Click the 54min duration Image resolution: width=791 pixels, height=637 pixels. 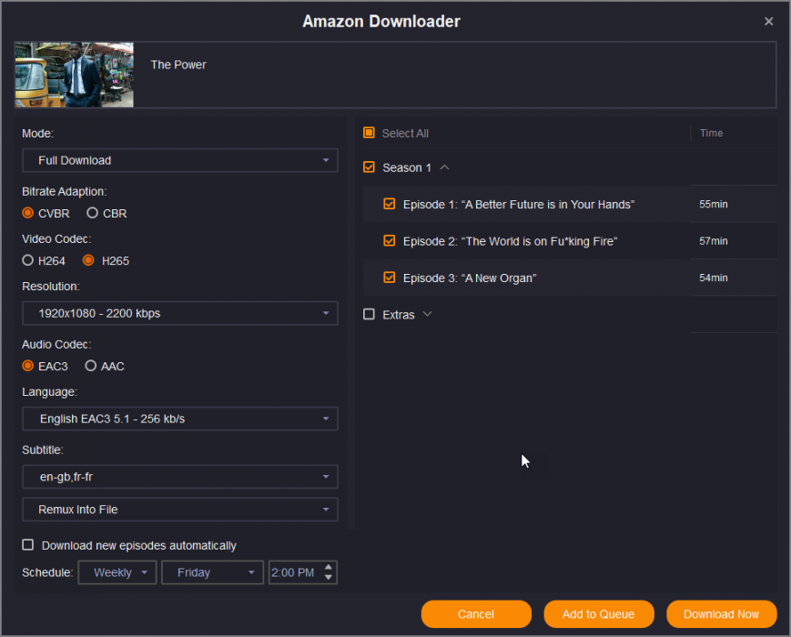(x=714, y=278)
